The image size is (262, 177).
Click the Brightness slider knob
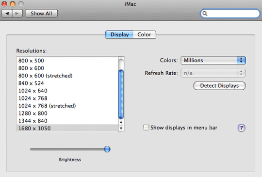107,149
